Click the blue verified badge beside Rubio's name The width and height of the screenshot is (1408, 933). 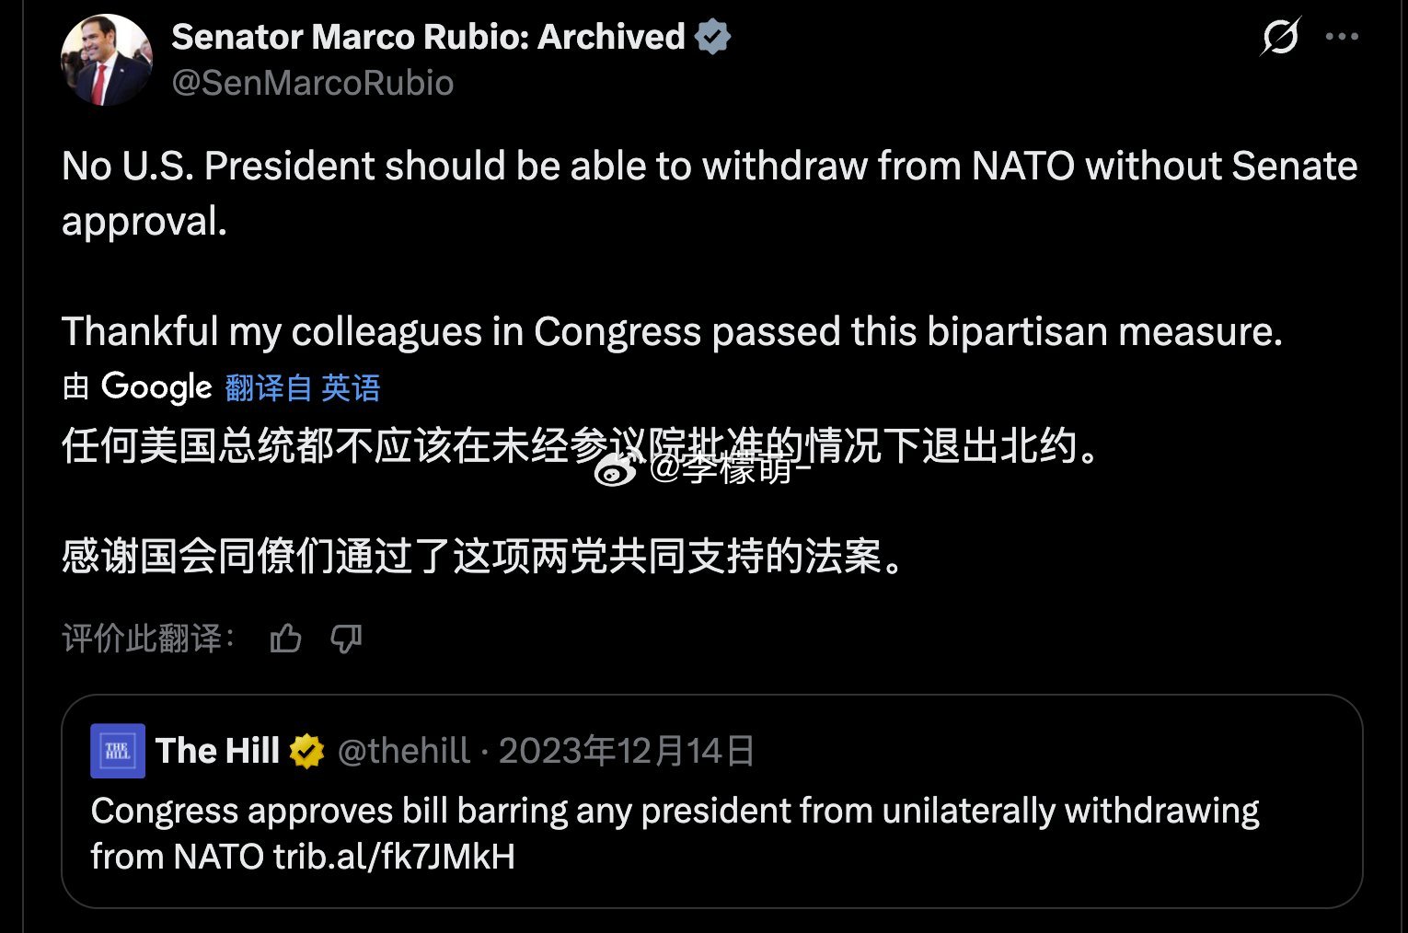711,36
